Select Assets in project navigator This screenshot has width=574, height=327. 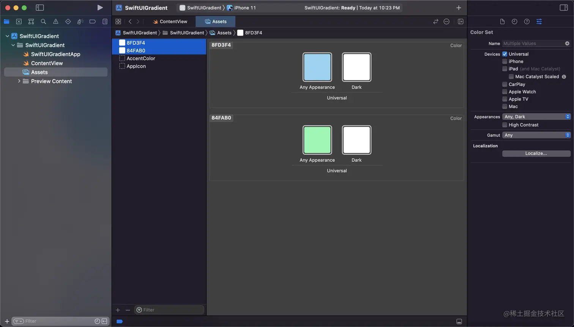point(56,72)
